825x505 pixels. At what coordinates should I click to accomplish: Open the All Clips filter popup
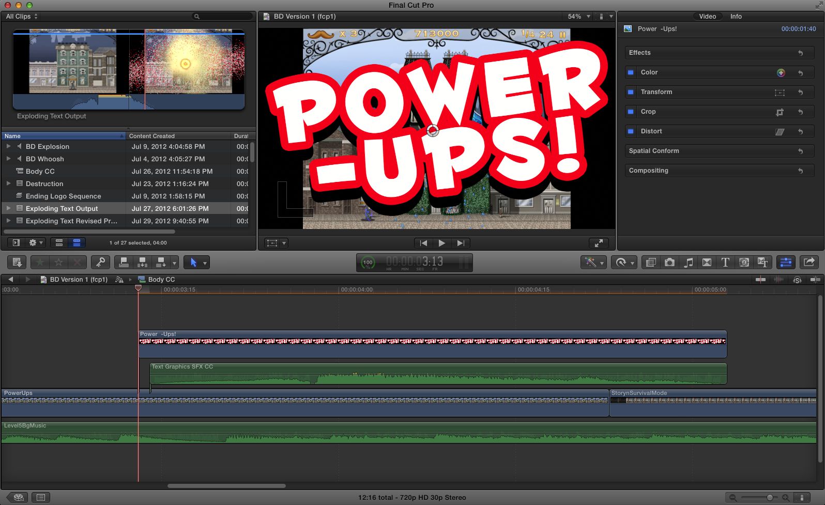[22, 17]
